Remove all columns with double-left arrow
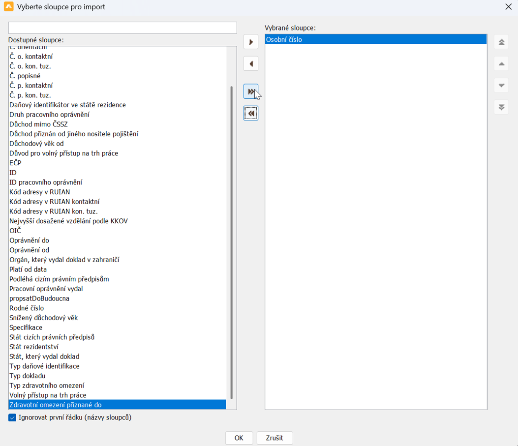 point(251,113)
